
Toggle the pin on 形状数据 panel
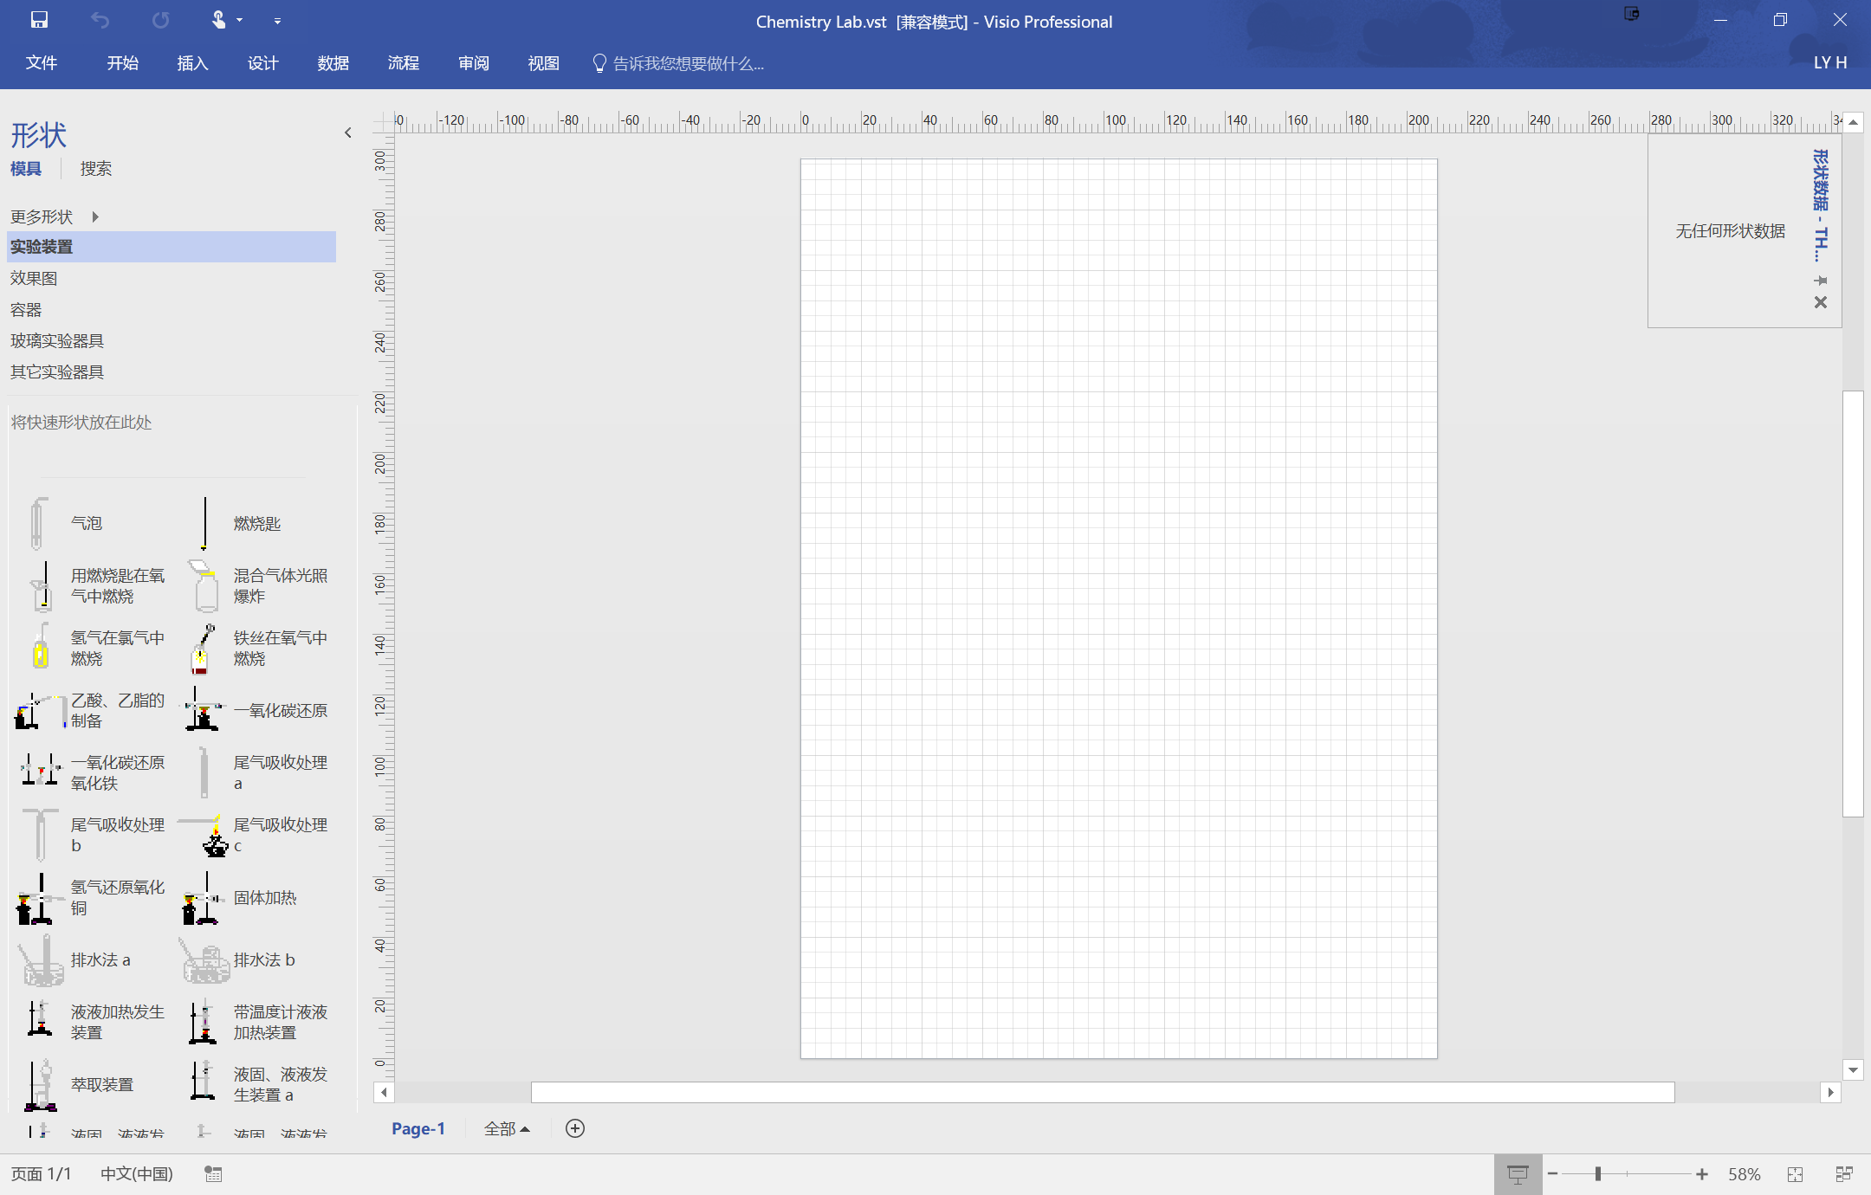[x=1820, y=281]
